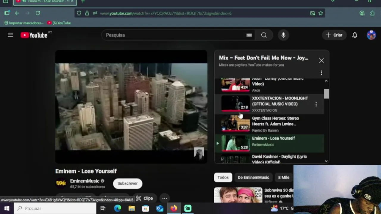Click the video title Eminem - Lose Yourself
This screenshot has height=214, width=381.
point(86,171)
